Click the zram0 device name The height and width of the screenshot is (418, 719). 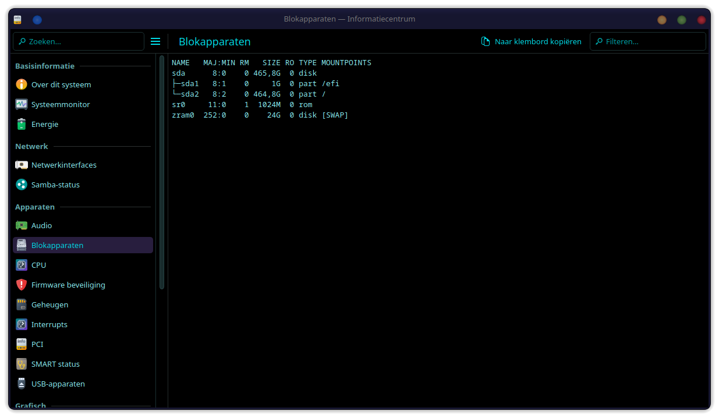[183, 115]
